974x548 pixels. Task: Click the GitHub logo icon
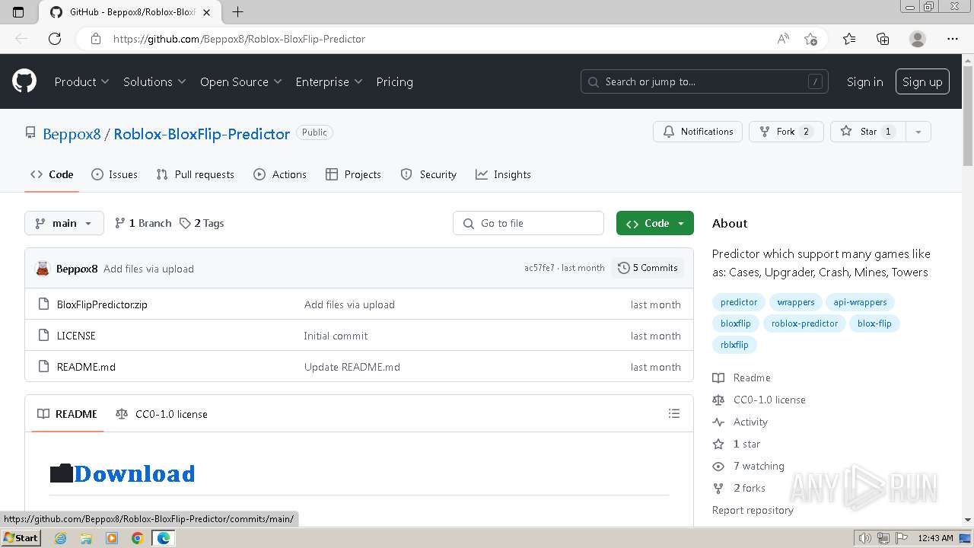[24, 81]
